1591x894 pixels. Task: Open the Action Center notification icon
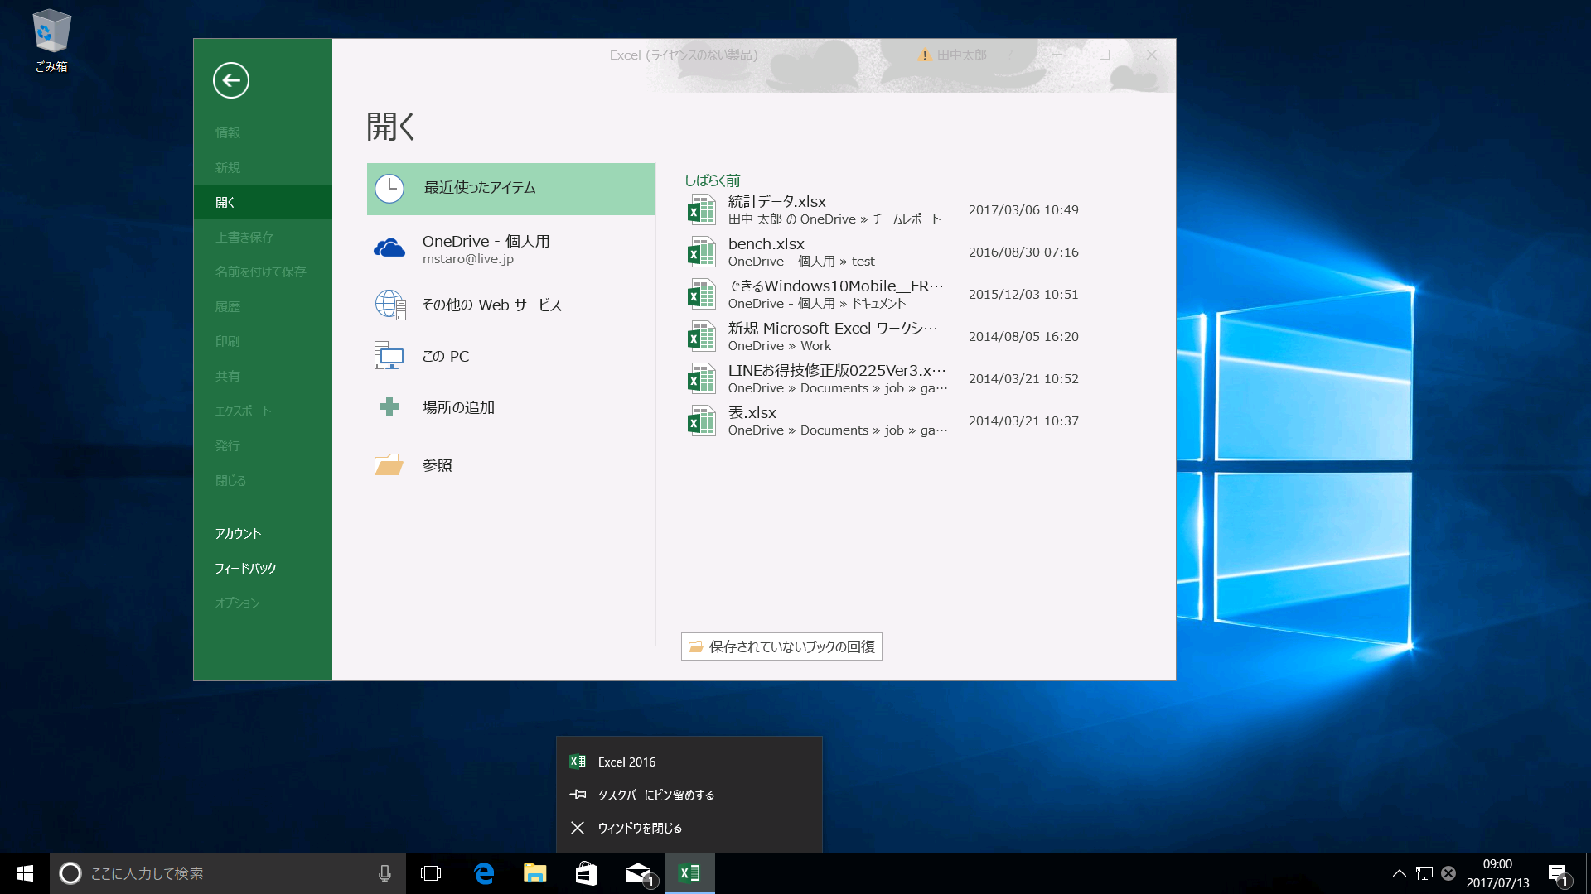click(1559, 874)
